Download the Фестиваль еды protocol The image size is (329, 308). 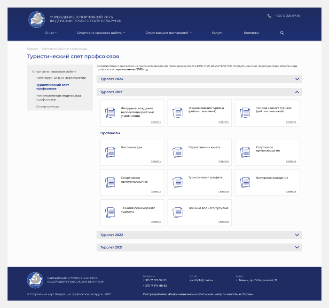156,161
